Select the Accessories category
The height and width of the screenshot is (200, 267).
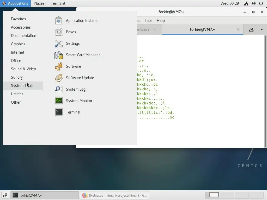[23, 27]
